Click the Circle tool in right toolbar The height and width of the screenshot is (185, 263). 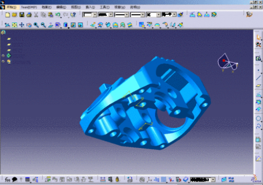(258, 119)
